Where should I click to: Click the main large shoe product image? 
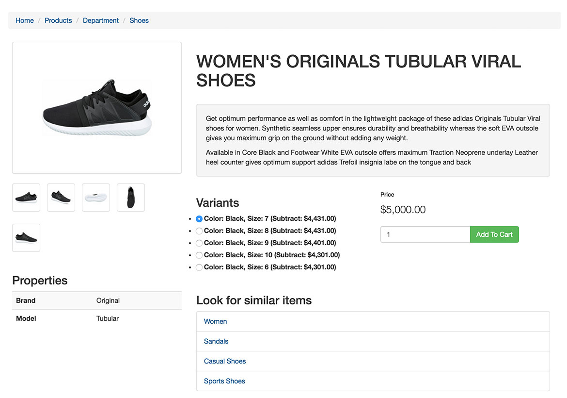point(97,108)
